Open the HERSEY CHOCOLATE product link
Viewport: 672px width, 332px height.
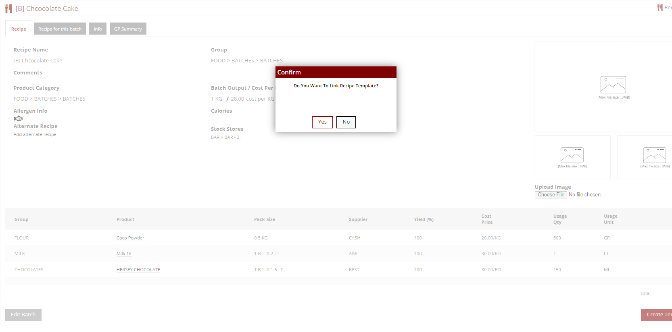click(138, 270)
